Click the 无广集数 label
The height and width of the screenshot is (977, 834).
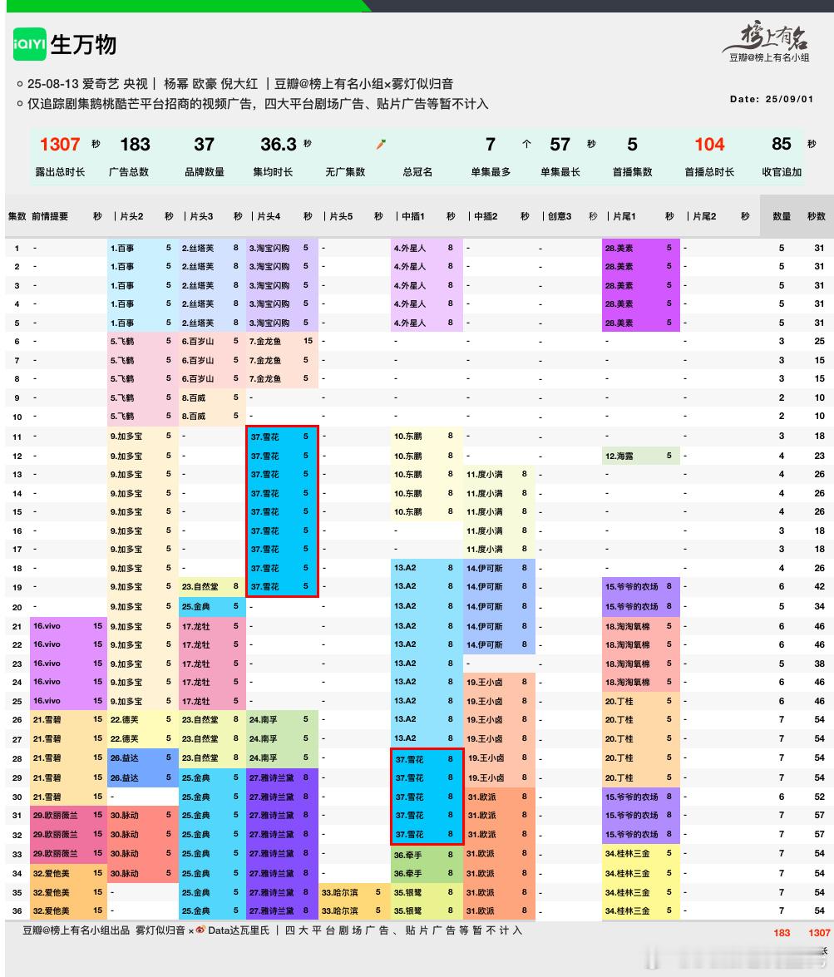[x=345, y=172]
